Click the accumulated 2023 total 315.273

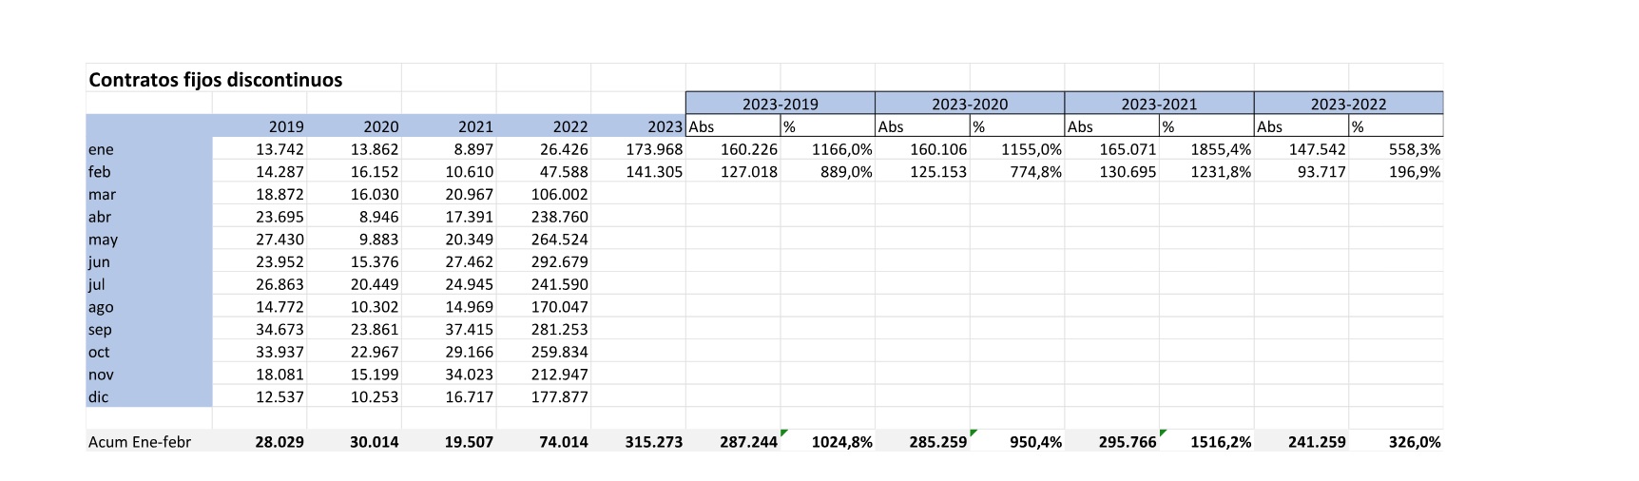[x=654, y=442]
